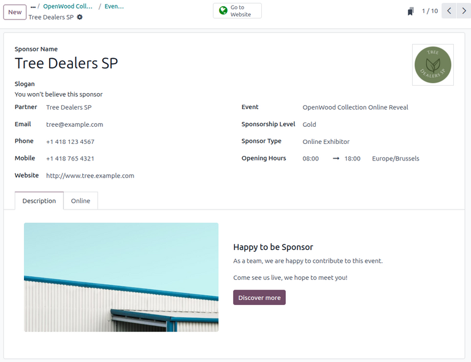Open the Even... breadcrumb link
This screenshot has height=362, width=471.
(x=114, y=6)
